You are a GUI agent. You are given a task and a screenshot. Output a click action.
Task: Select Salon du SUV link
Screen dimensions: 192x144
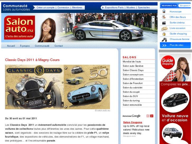click(130, 96)
